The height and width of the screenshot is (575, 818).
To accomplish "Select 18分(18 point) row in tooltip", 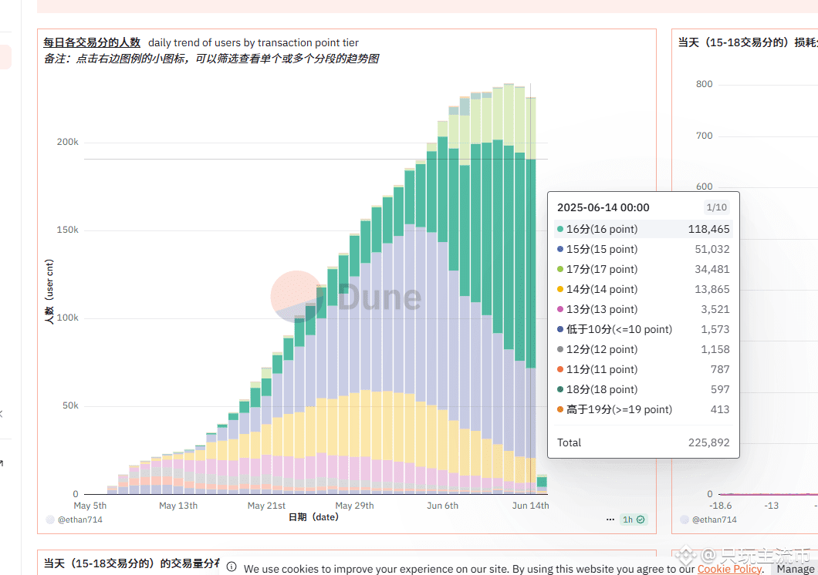I will pos(644,389).
